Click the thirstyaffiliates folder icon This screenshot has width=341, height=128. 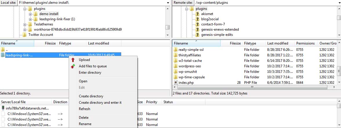click(176, 55)
